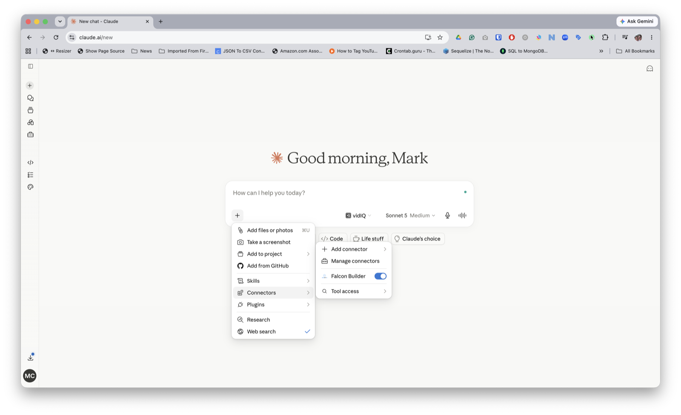Show hidden bookmarks with double chevron
Image resolution: width=681 pixels, height=415 pixels.
[601, 51]
